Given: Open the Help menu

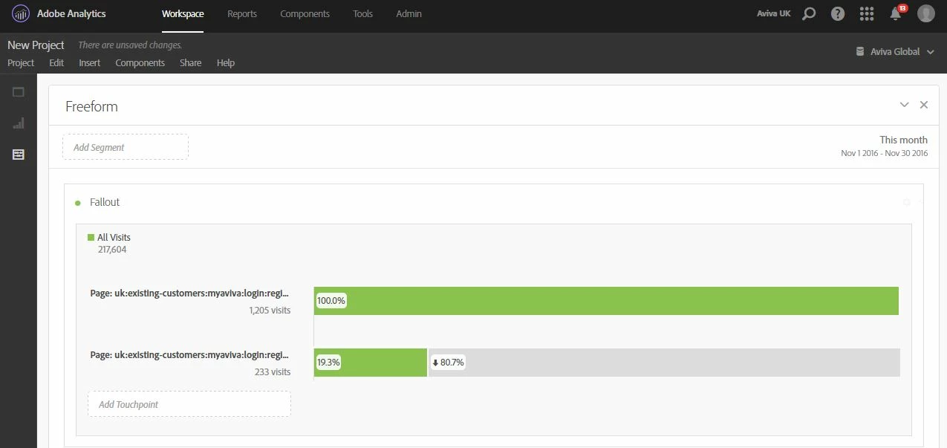Looking at the screenshot, I should tap(226, 62).
